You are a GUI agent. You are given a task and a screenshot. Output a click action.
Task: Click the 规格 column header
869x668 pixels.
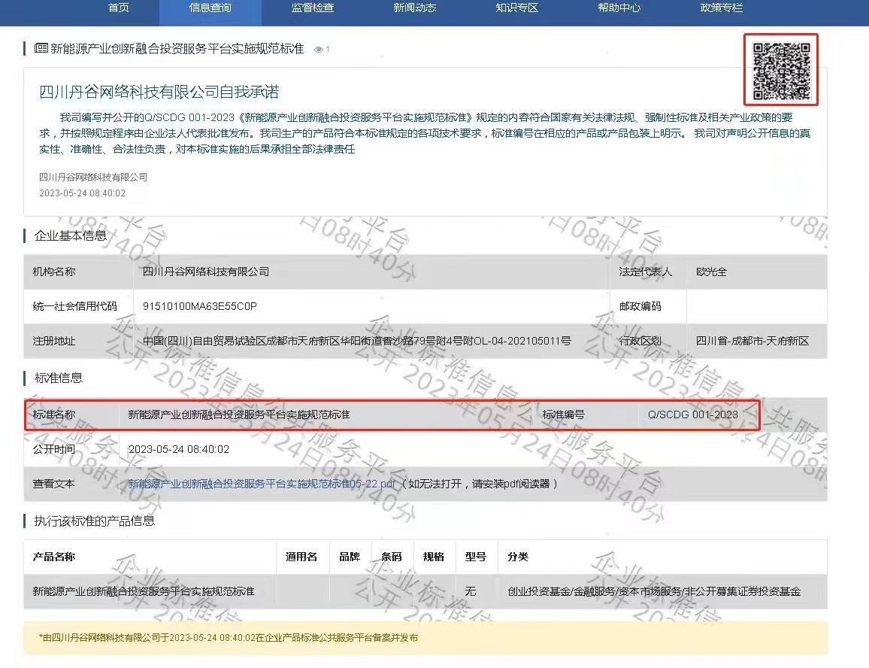(434, 557)
